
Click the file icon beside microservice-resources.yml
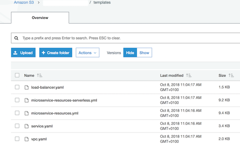coord(27,113)
